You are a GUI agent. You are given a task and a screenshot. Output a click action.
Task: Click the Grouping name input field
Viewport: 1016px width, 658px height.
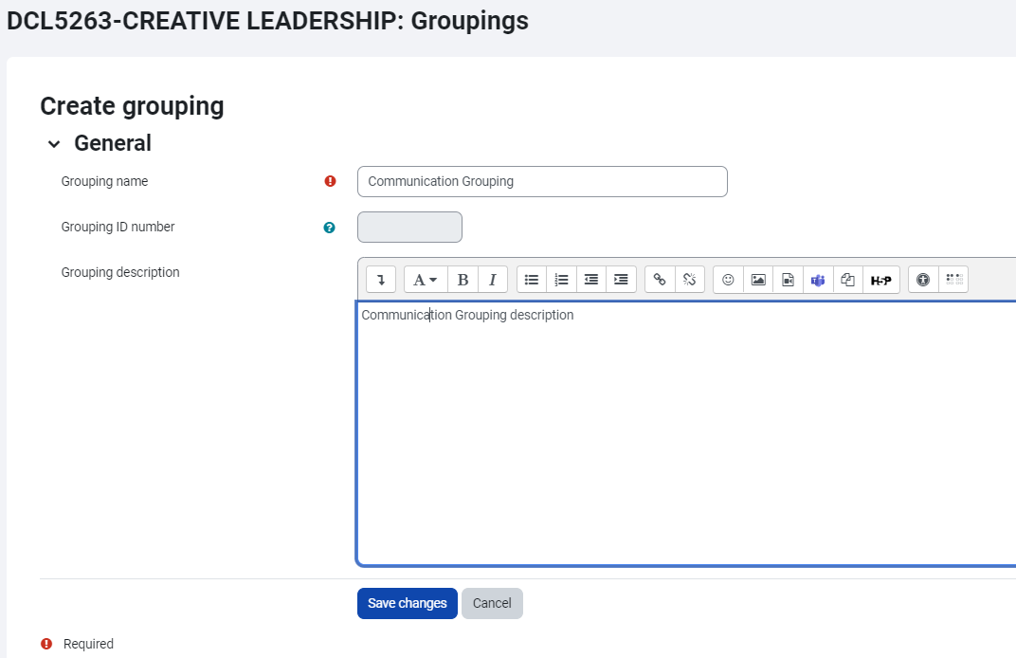tap(542, 181)
